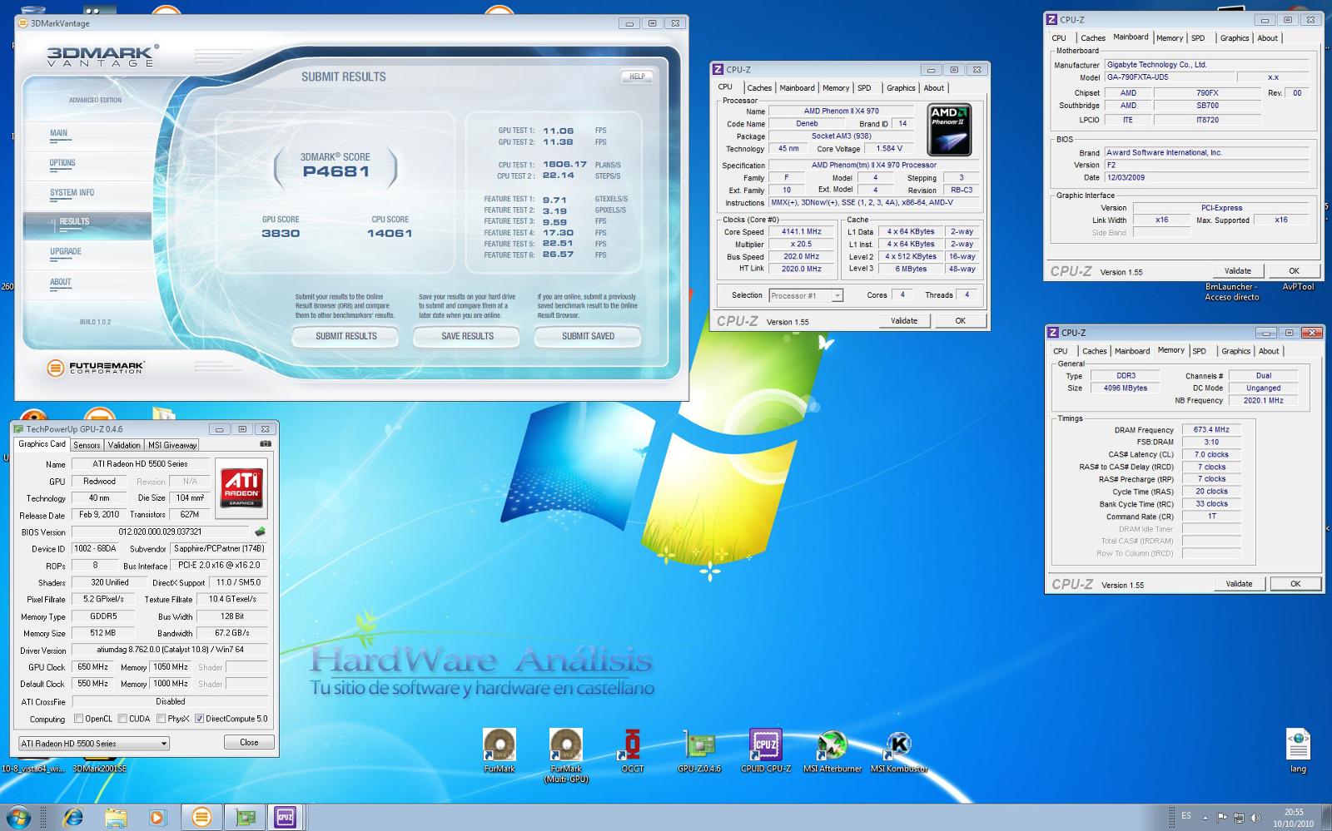Open the Processor #1 selection dropdown

806,295
